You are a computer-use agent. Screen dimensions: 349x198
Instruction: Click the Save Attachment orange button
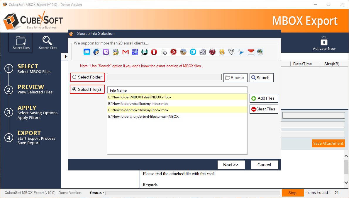click(328, 144)
